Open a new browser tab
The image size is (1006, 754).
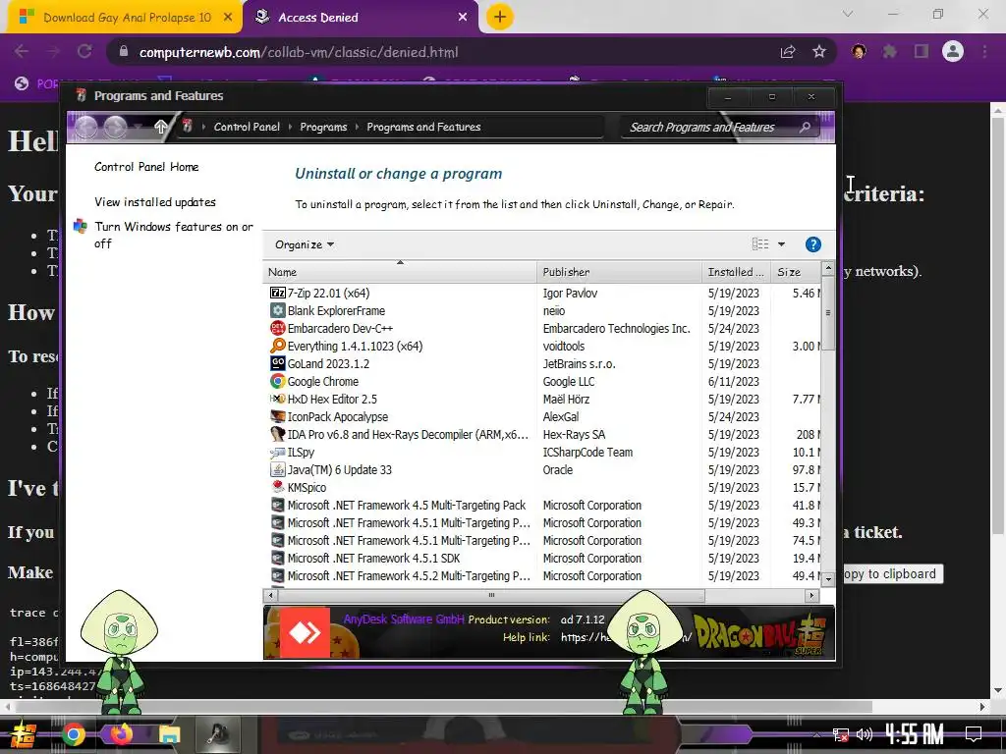500,17
